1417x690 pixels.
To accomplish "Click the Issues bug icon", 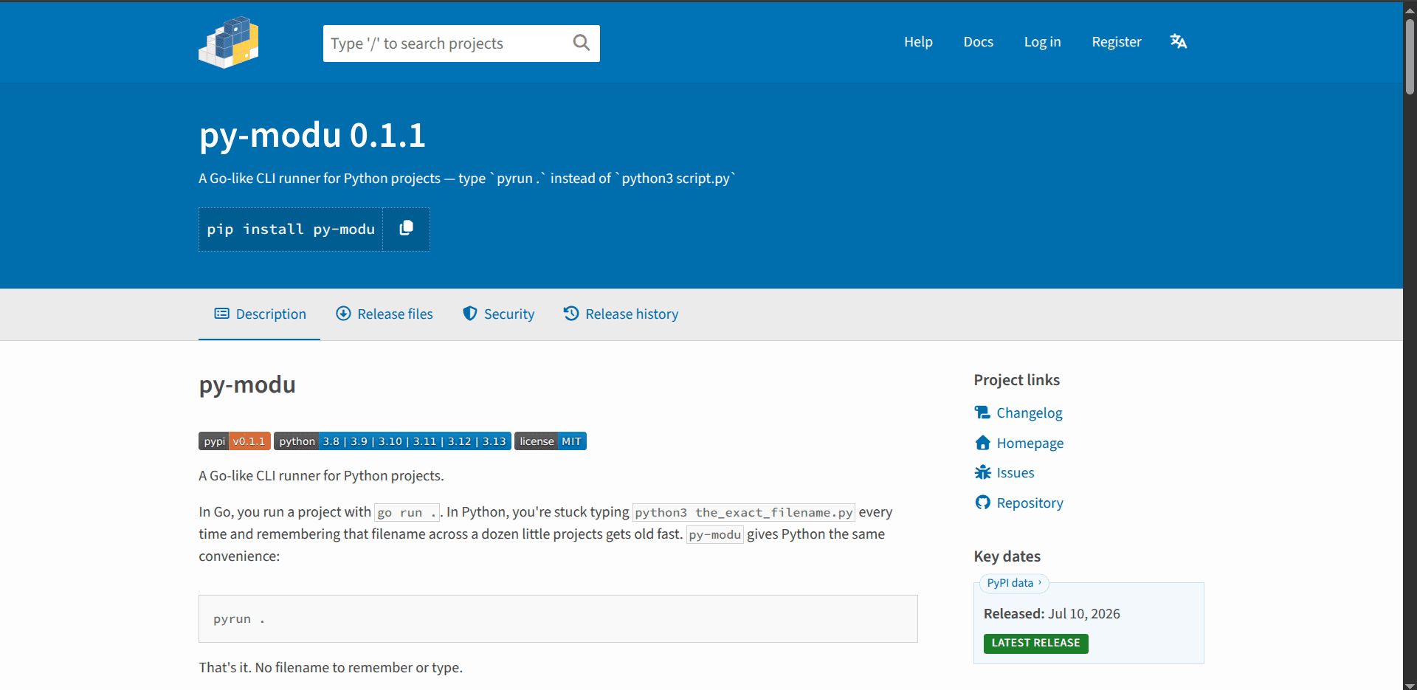I will pos(982,472).
